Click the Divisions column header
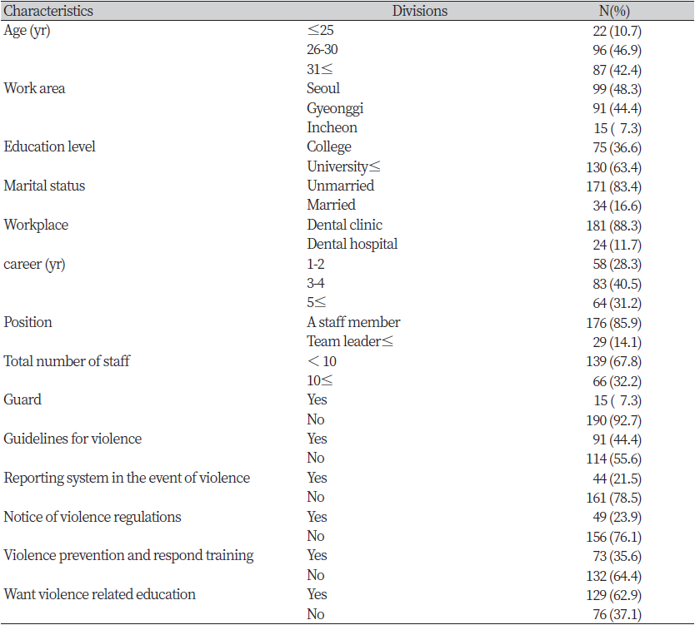Viewport: 695px width, 625px height. (x=420, y=11)
